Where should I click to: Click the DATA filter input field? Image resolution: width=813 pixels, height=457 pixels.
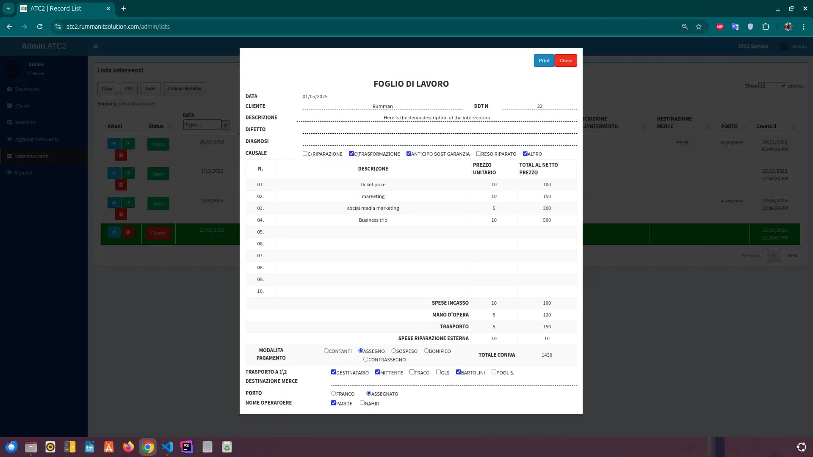coord(202,125)
